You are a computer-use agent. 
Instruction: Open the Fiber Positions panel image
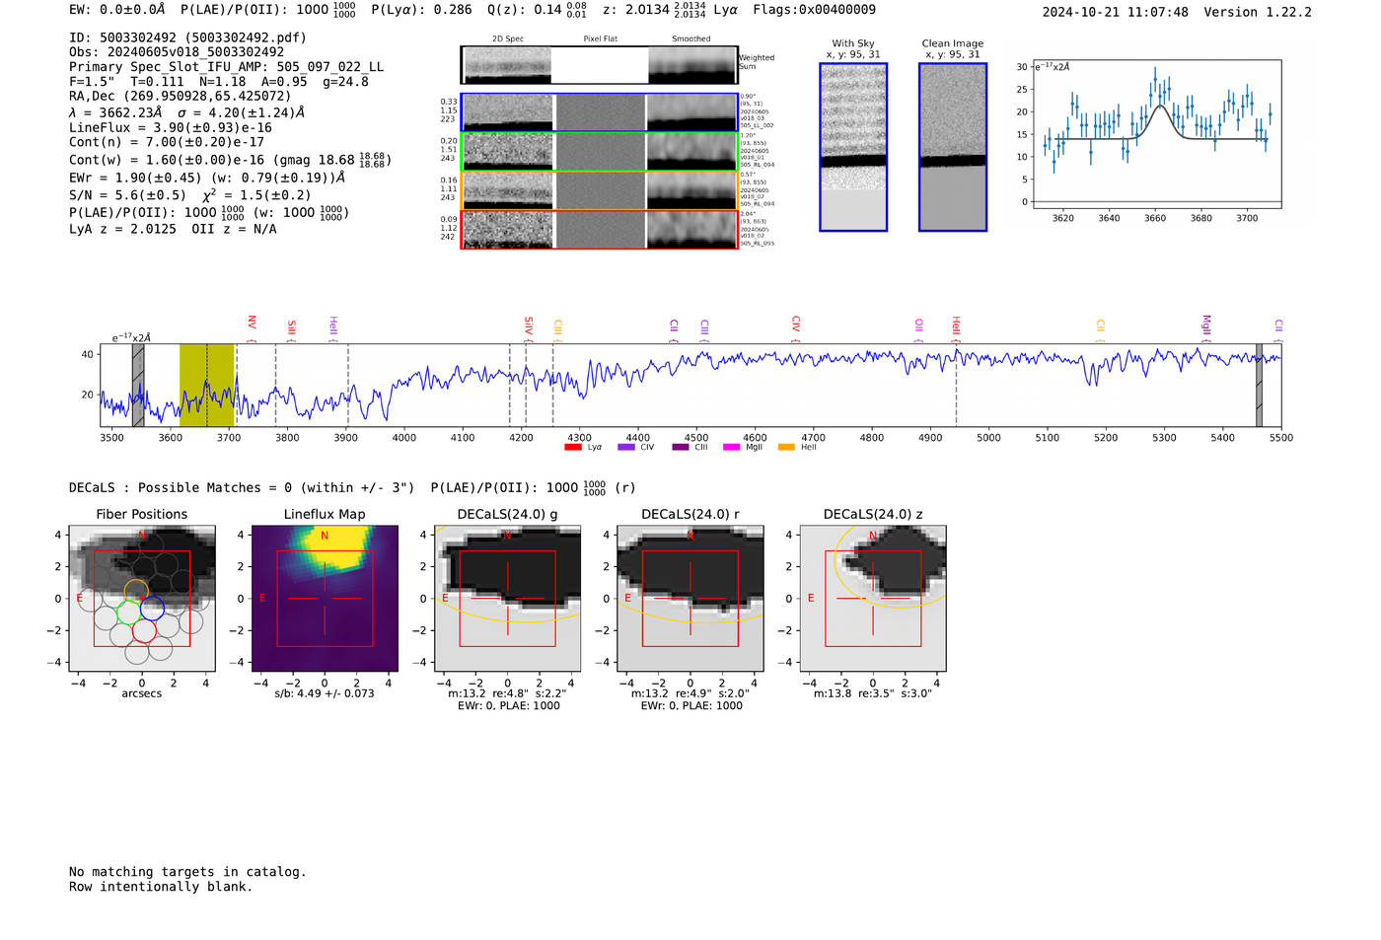click(x=142, y=599)
